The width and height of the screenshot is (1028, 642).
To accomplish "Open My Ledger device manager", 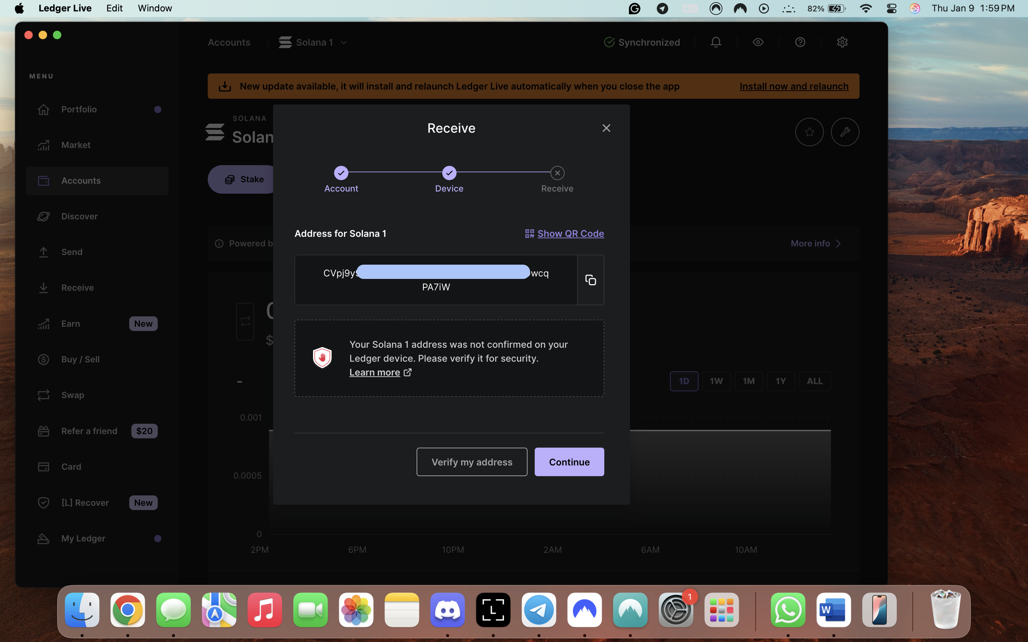I will [x=97, y=539].
